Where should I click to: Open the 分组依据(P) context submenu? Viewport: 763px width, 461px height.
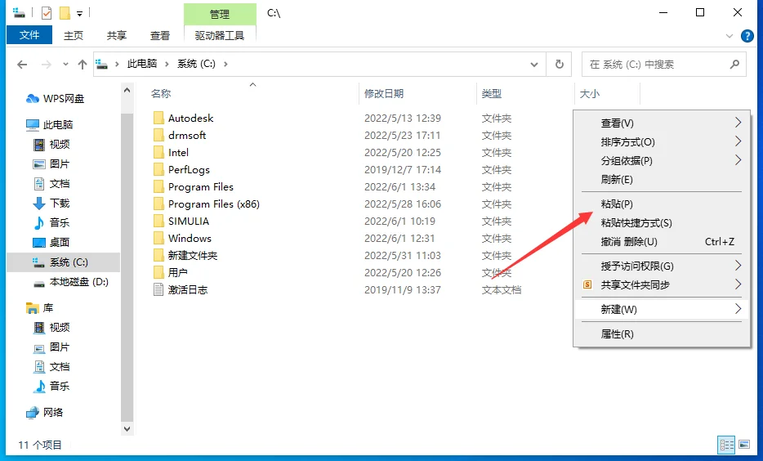(662, 161)
